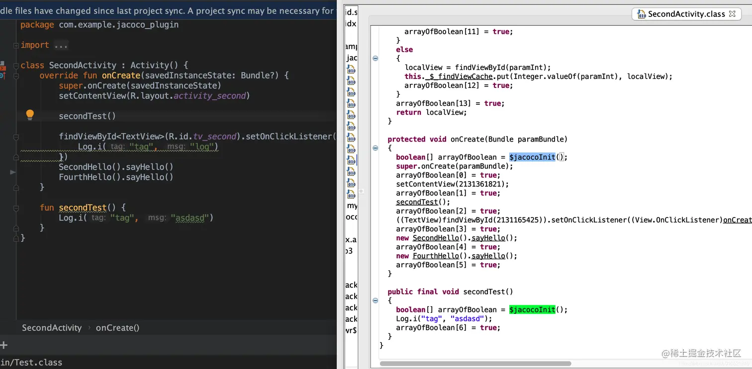The image size is (752, 369).
Task: Collapse the onCreate method body in JD-GUI
Action: pos(376,148)
